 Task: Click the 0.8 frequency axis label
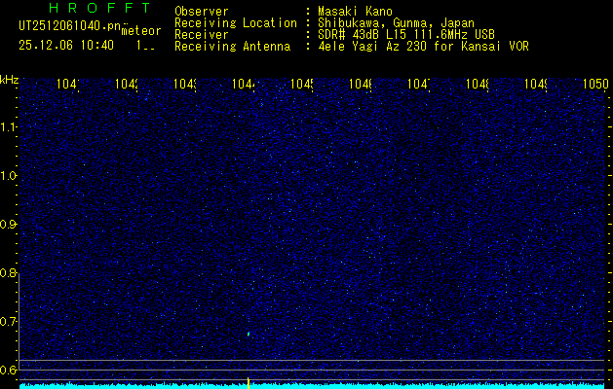pos(9,272)
